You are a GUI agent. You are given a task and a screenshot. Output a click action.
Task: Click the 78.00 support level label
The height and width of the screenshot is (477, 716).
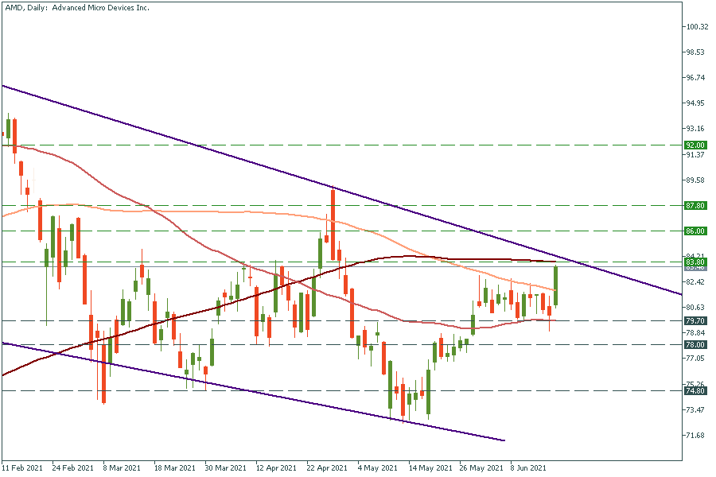coord(695,344)
